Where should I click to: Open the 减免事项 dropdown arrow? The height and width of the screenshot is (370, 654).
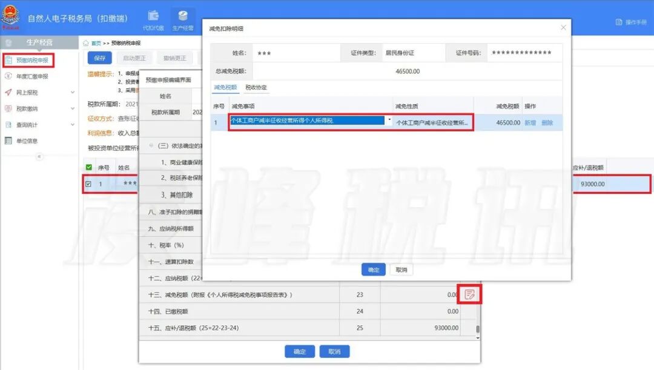[x=389, y=120]
